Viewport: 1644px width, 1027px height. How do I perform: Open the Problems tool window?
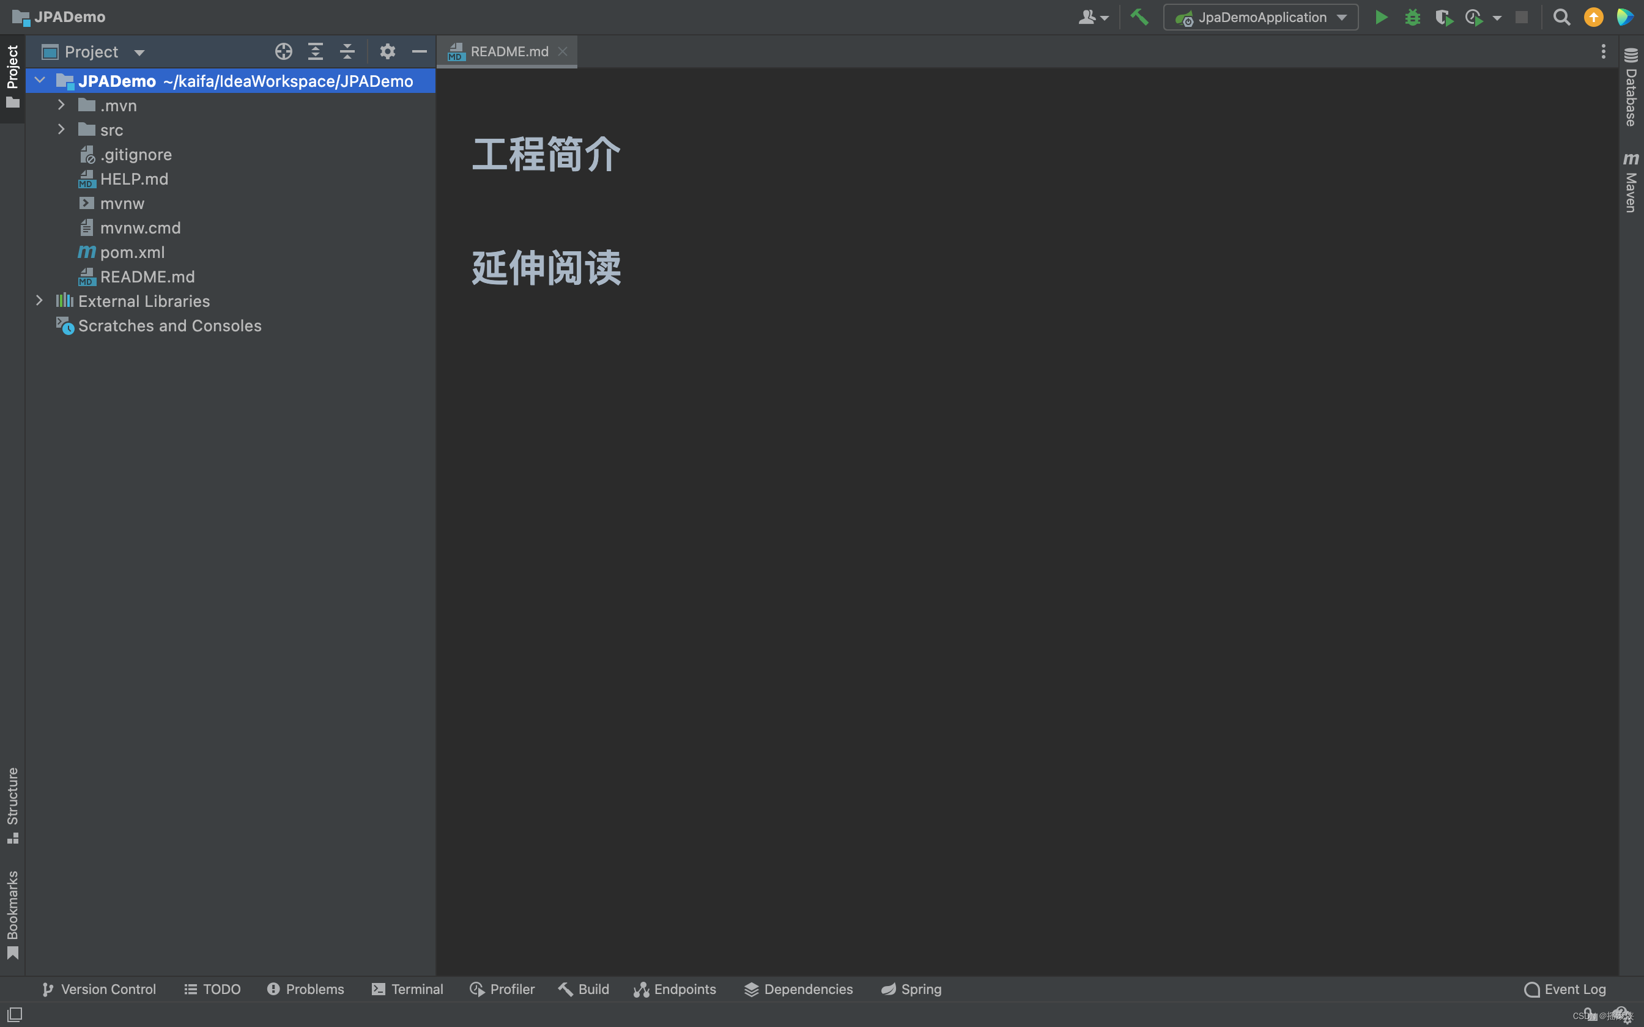point(306,989)
